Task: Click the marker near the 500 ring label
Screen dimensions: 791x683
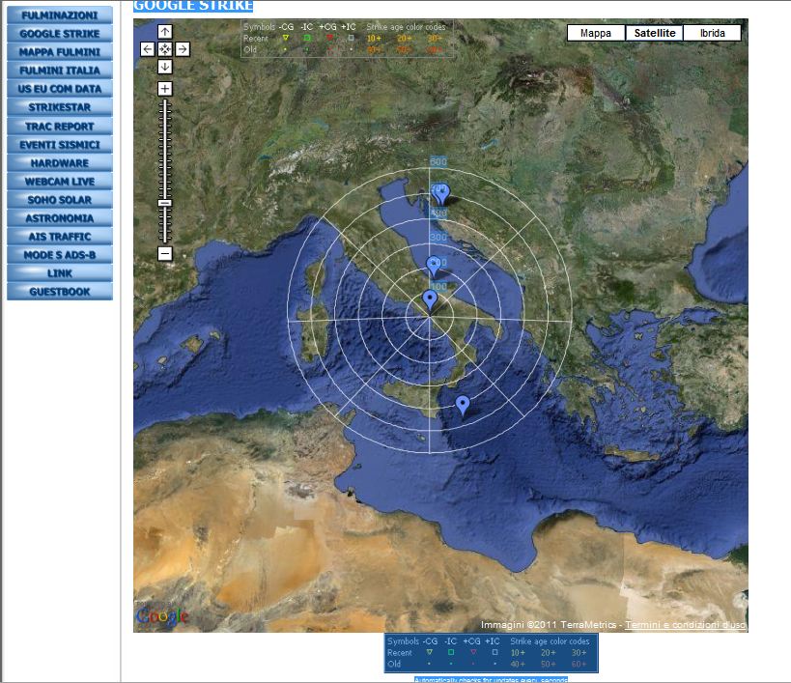Action: (440, 192)
